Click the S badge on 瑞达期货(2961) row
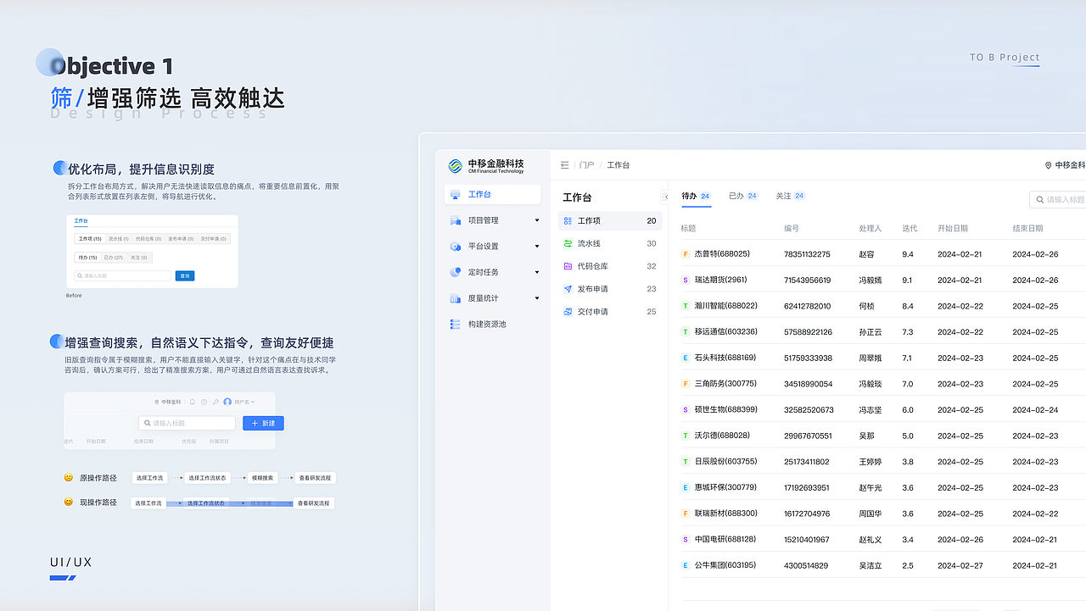This screenshot has height=611, width=1086. (686, 280)
